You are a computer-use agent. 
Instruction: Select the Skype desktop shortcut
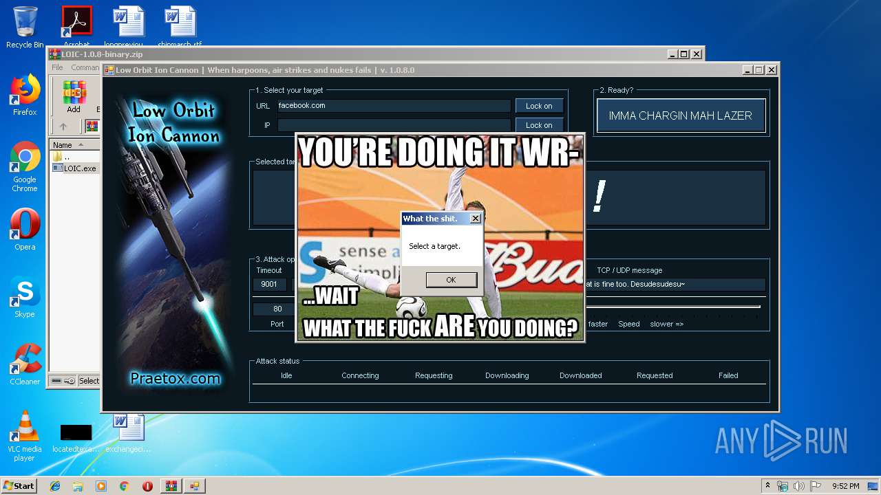[x=25, y=297]
